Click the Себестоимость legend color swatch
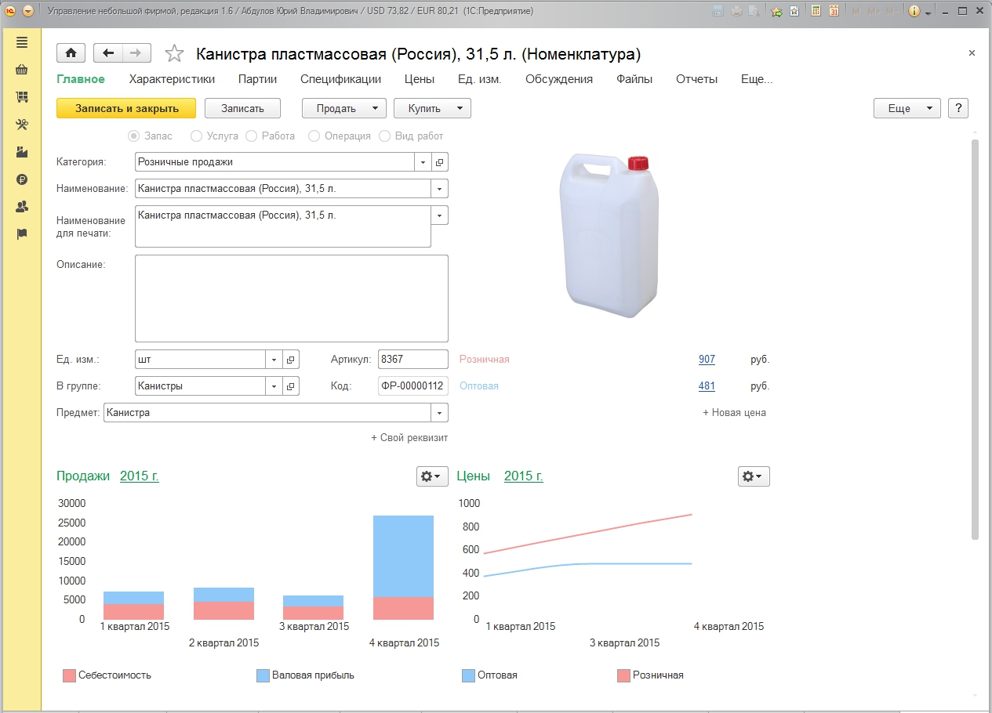This screenshot has width=992, height=713. click(x=69, y=675)
